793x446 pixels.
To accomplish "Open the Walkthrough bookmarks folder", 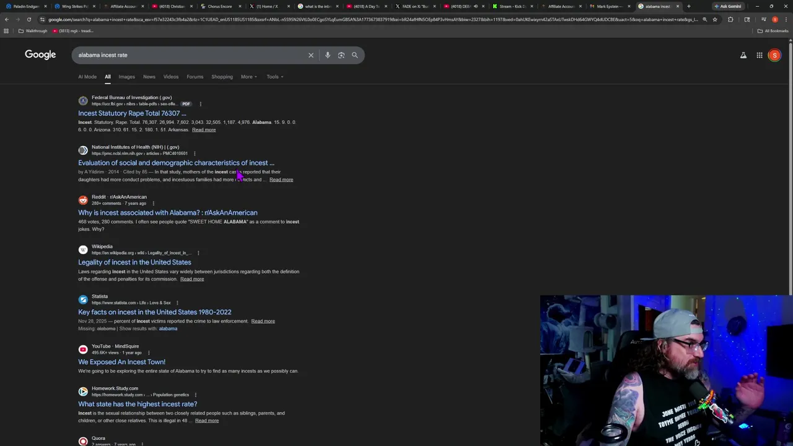I will [x=33, y=31].
